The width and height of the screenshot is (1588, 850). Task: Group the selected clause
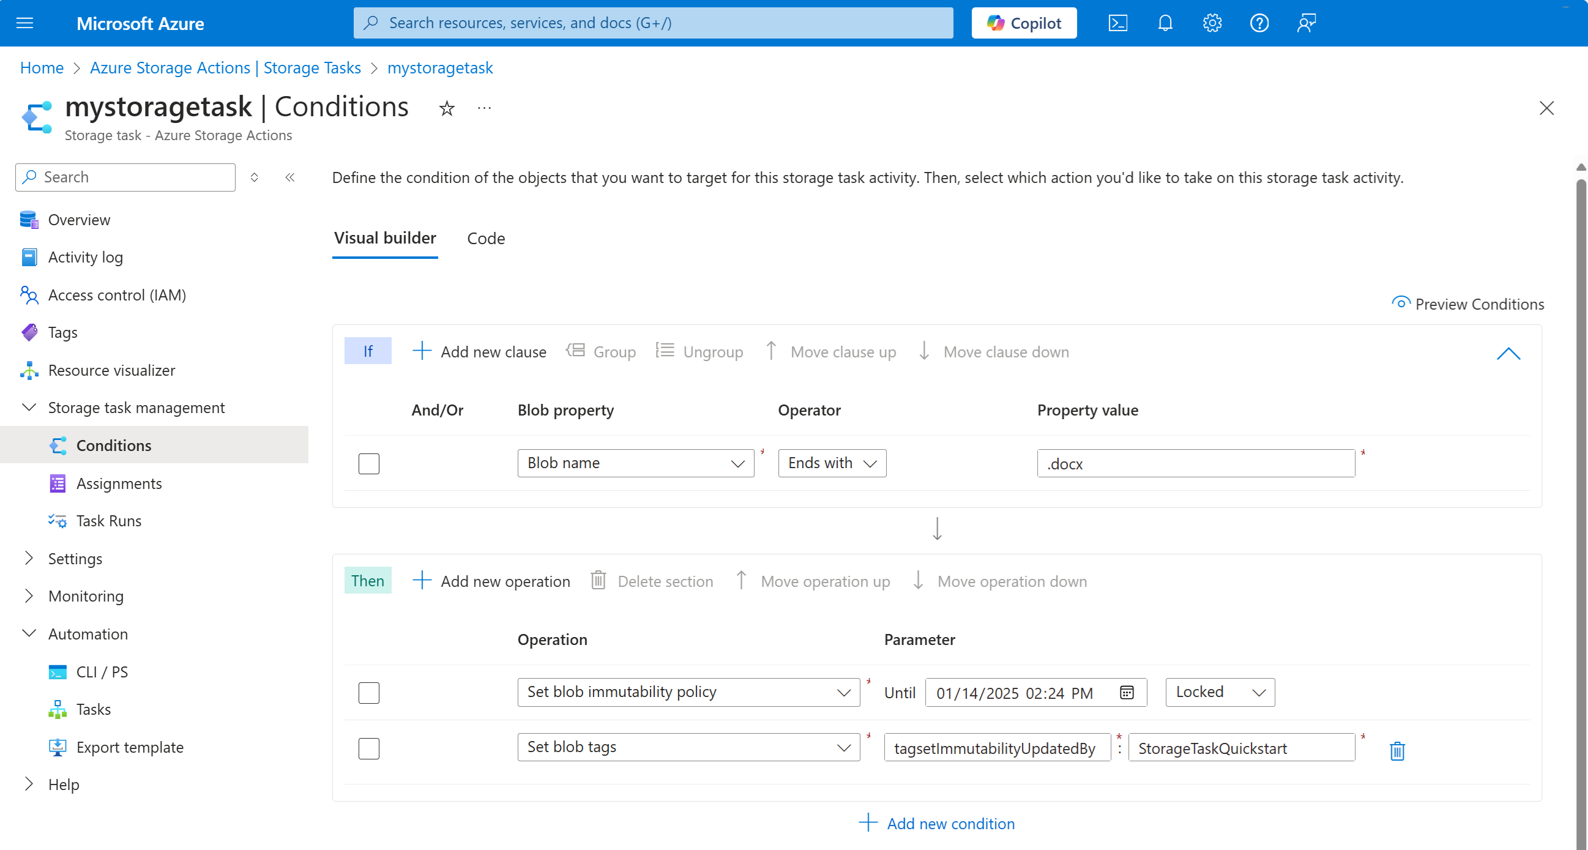pos(602,351)
